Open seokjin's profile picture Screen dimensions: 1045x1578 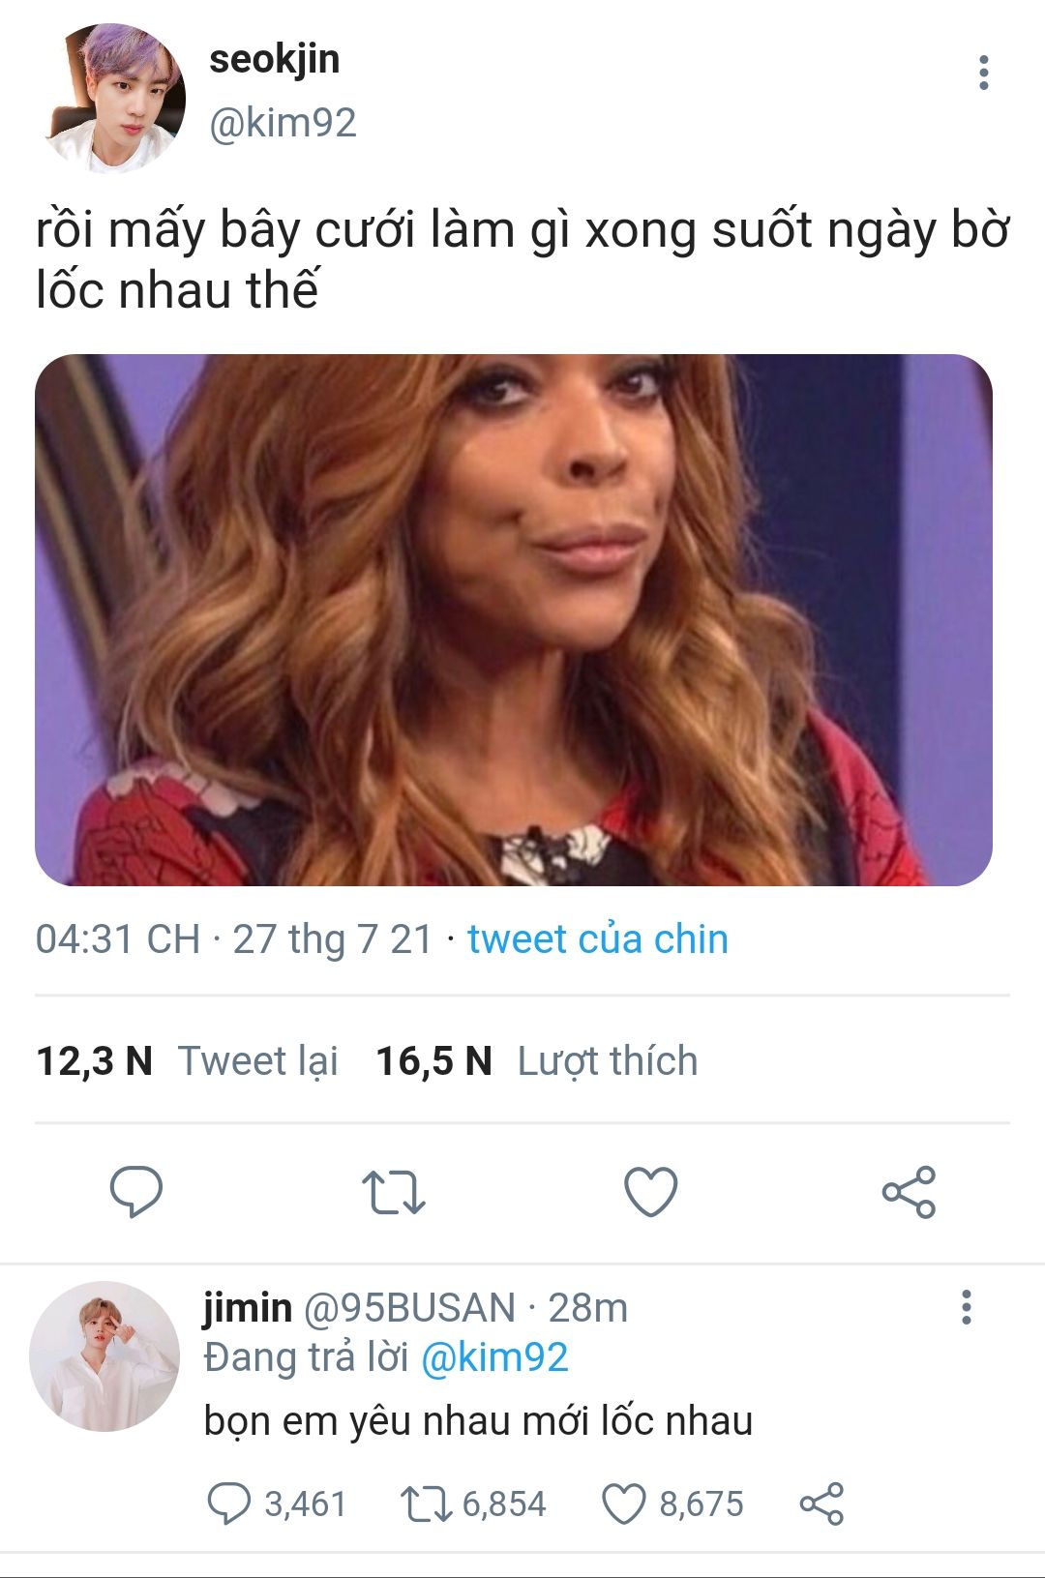pyautogui.click(x=114, y=98)
